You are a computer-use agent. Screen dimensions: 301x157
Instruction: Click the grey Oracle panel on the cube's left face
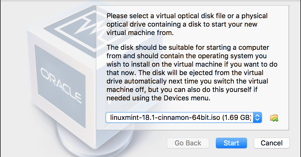click(60, 86)
